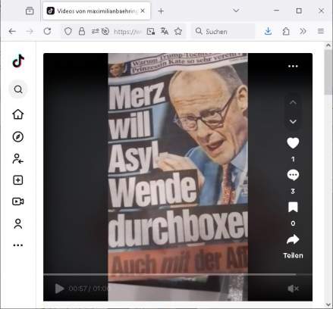Viewport: 333px width, 309px height.
Task: Open the LIVE video camera icon
Action: (18, 201)
